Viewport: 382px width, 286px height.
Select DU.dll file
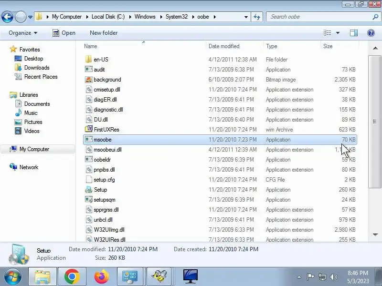[x=220, y=120]
